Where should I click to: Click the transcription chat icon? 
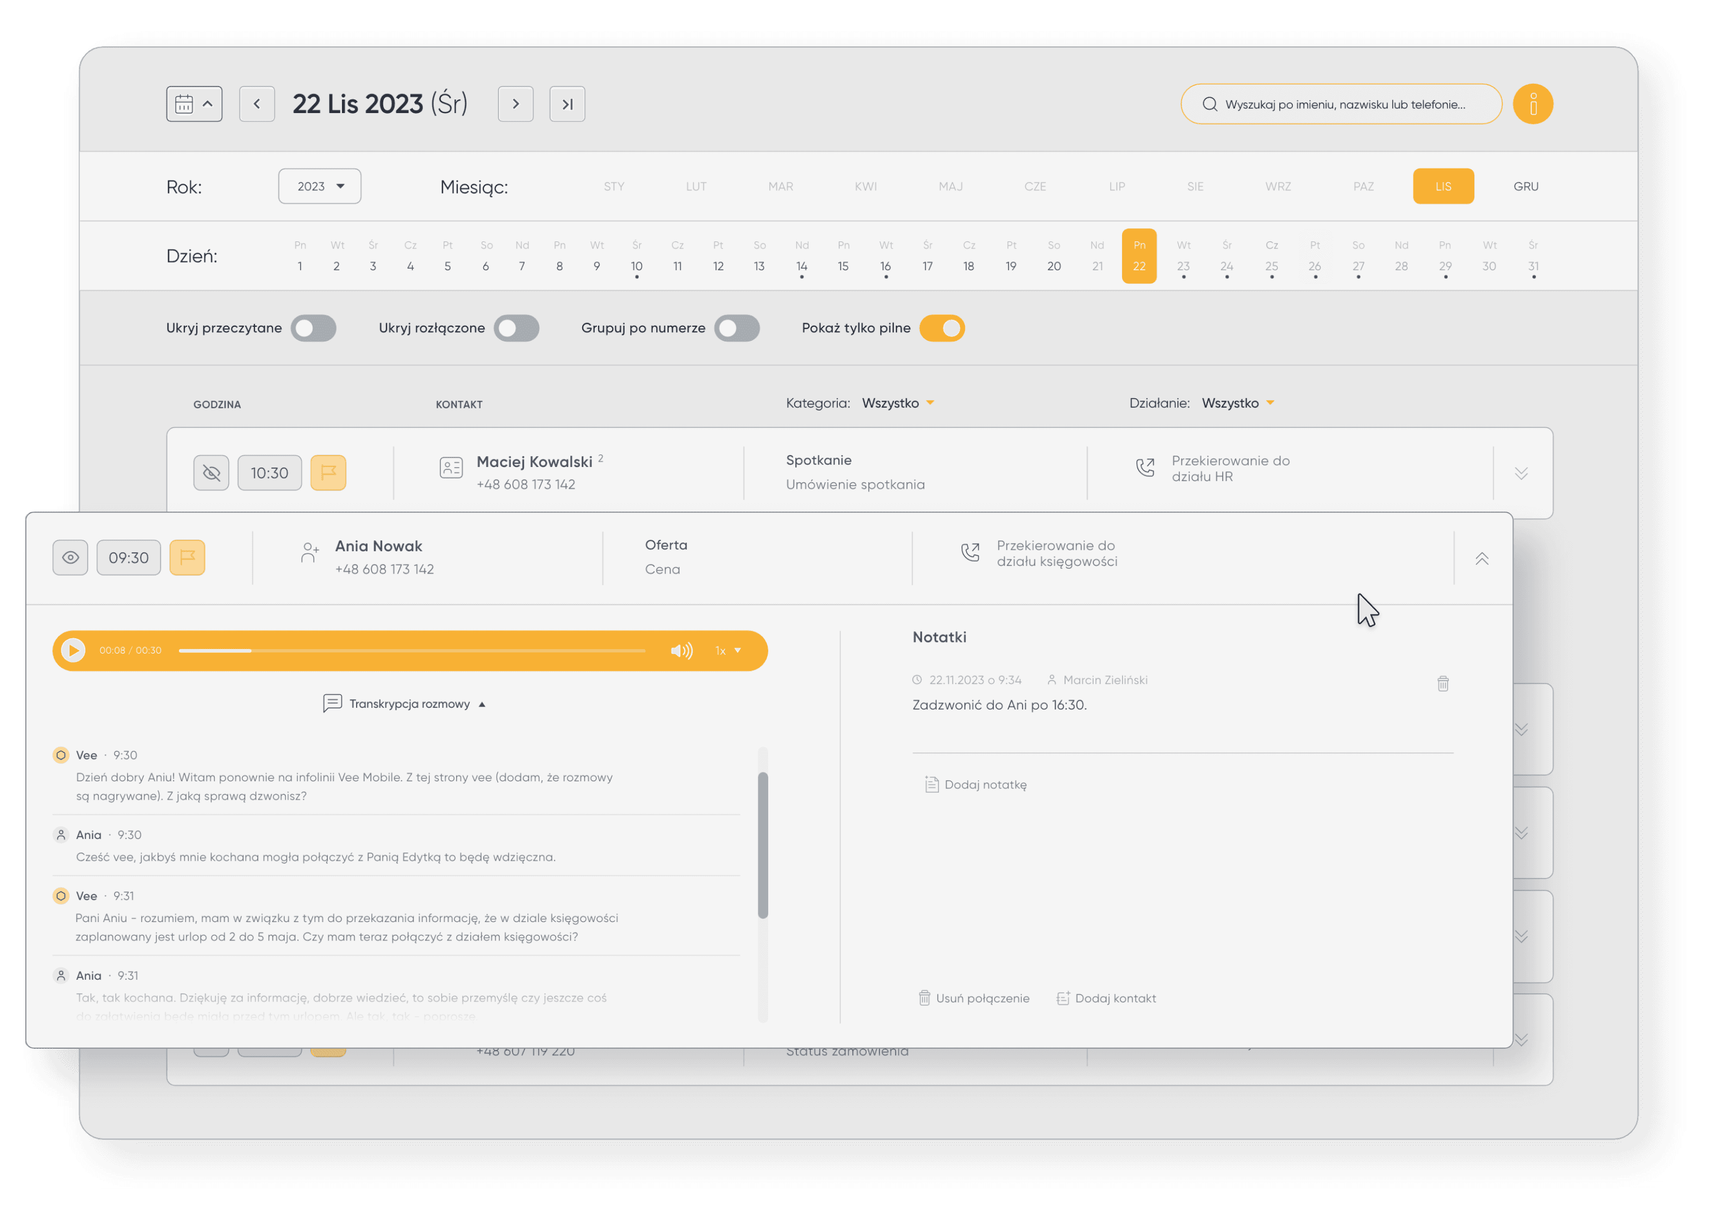pos(332,703)
